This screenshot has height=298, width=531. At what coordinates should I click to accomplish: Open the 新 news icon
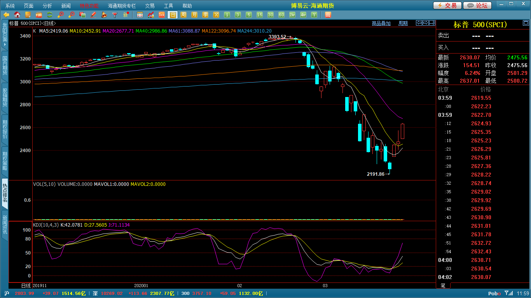coord(126,15)
